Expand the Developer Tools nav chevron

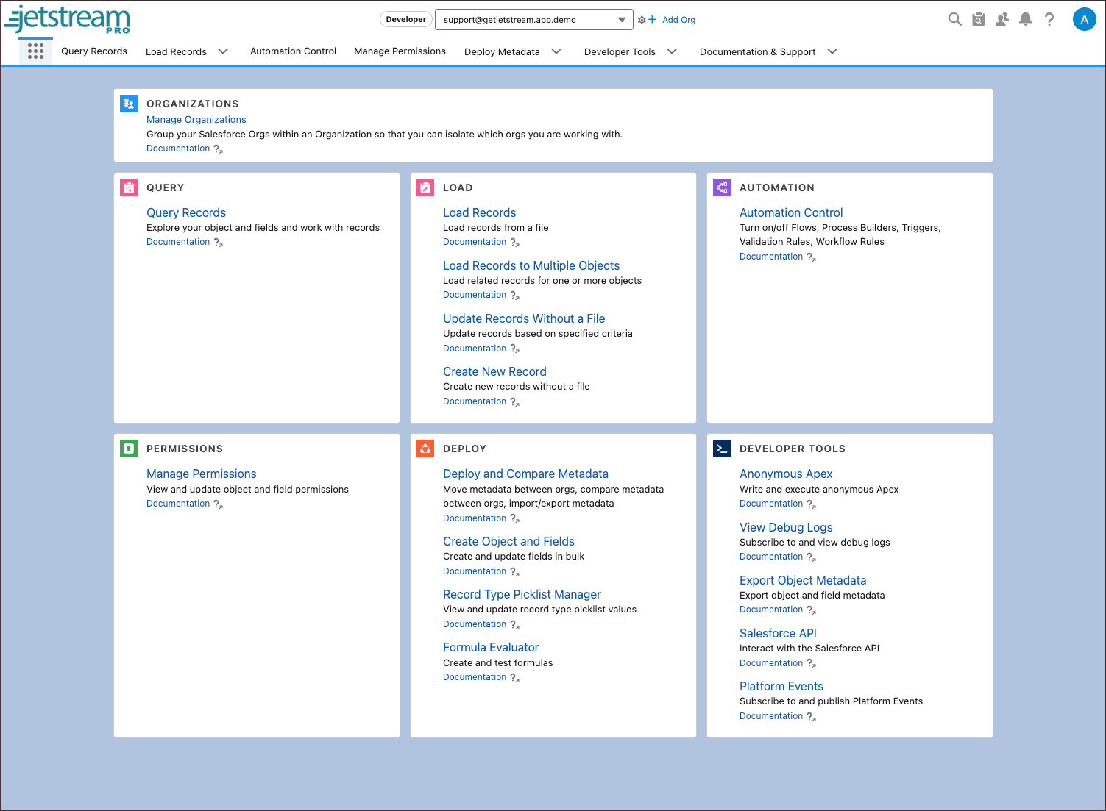tap(672, 51)
